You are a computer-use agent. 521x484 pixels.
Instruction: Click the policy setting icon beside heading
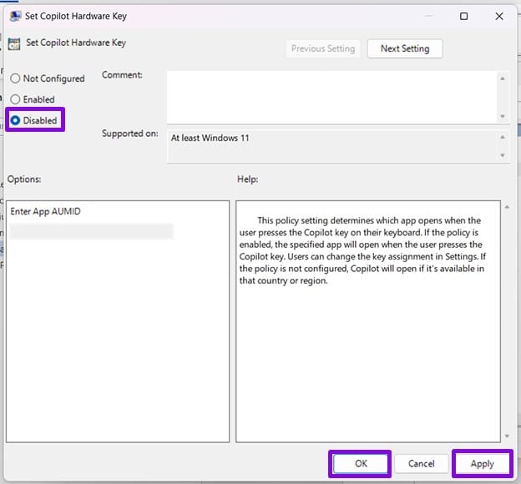tap(14, 44)
